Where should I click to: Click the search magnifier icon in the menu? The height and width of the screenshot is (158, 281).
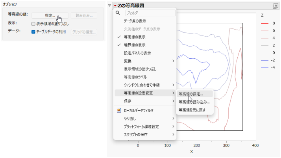(x=118, y=13)
